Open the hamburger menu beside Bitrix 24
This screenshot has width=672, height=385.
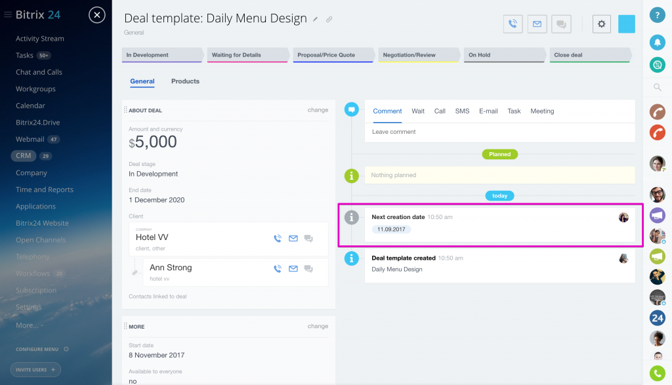coord(8,14)
